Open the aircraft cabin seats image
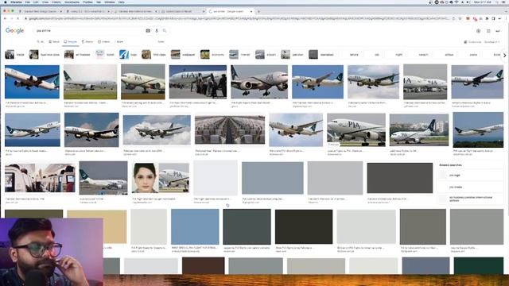 click(230, 129)
